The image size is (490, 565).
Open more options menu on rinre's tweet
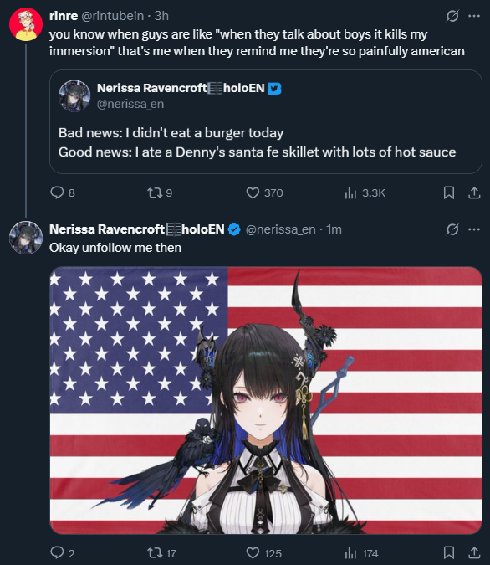point(474,16)
